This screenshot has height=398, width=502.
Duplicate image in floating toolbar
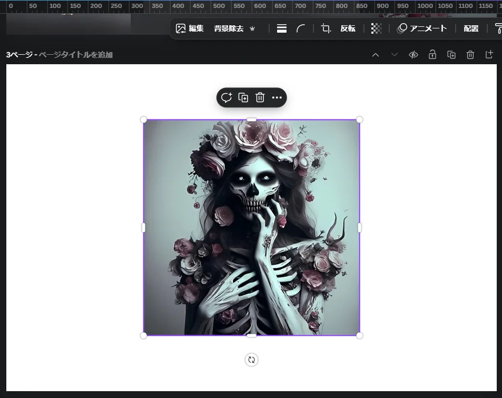243,97
